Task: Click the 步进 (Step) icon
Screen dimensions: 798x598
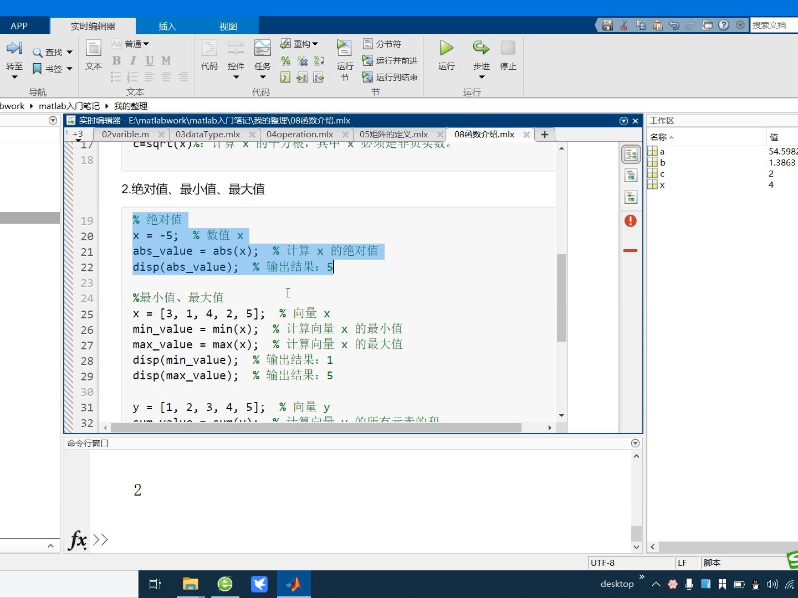Action: point(481,48)
